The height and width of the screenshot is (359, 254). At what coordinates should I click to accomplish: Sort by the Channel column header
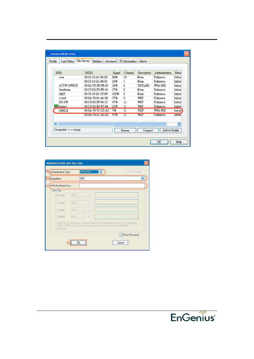pyautogui.click(x=129, y=73)
